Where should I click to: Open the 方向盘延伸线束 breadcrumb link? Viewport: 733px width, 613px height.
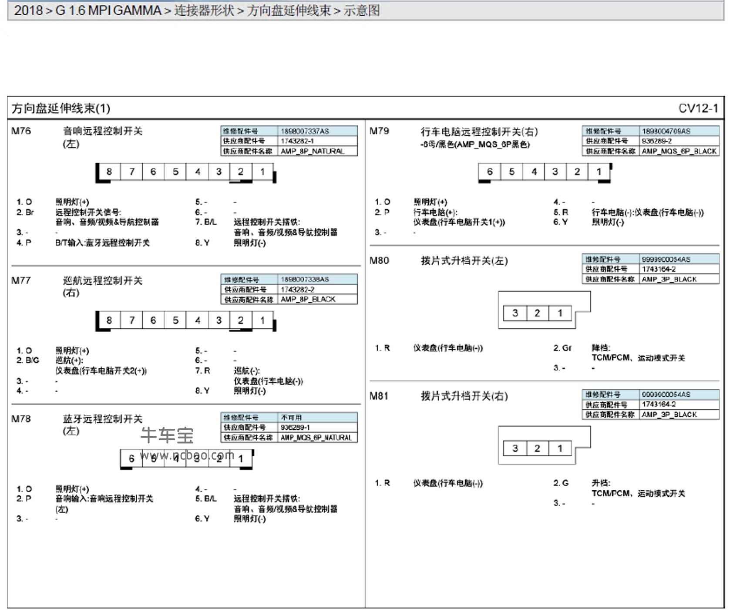[289, 10]
